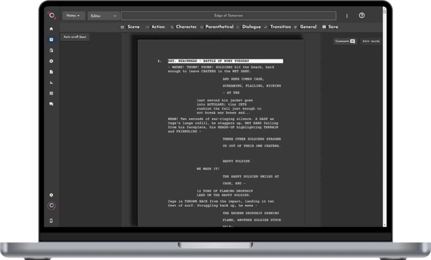Open the grid cards icon in the sidebar
This screenshot has height=260, width=431.
(x=51, y=93)
